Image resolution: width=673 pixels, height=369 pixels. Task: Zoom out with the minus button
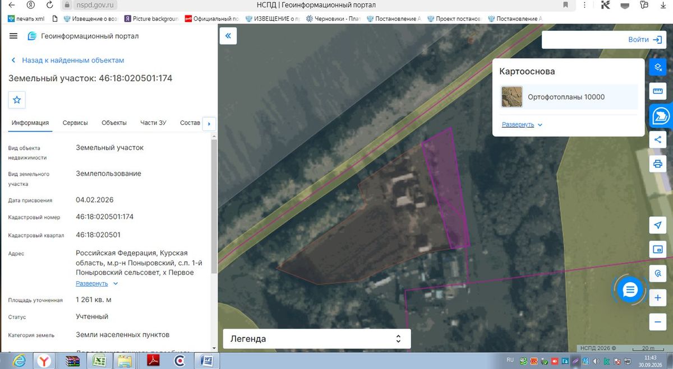657,322
